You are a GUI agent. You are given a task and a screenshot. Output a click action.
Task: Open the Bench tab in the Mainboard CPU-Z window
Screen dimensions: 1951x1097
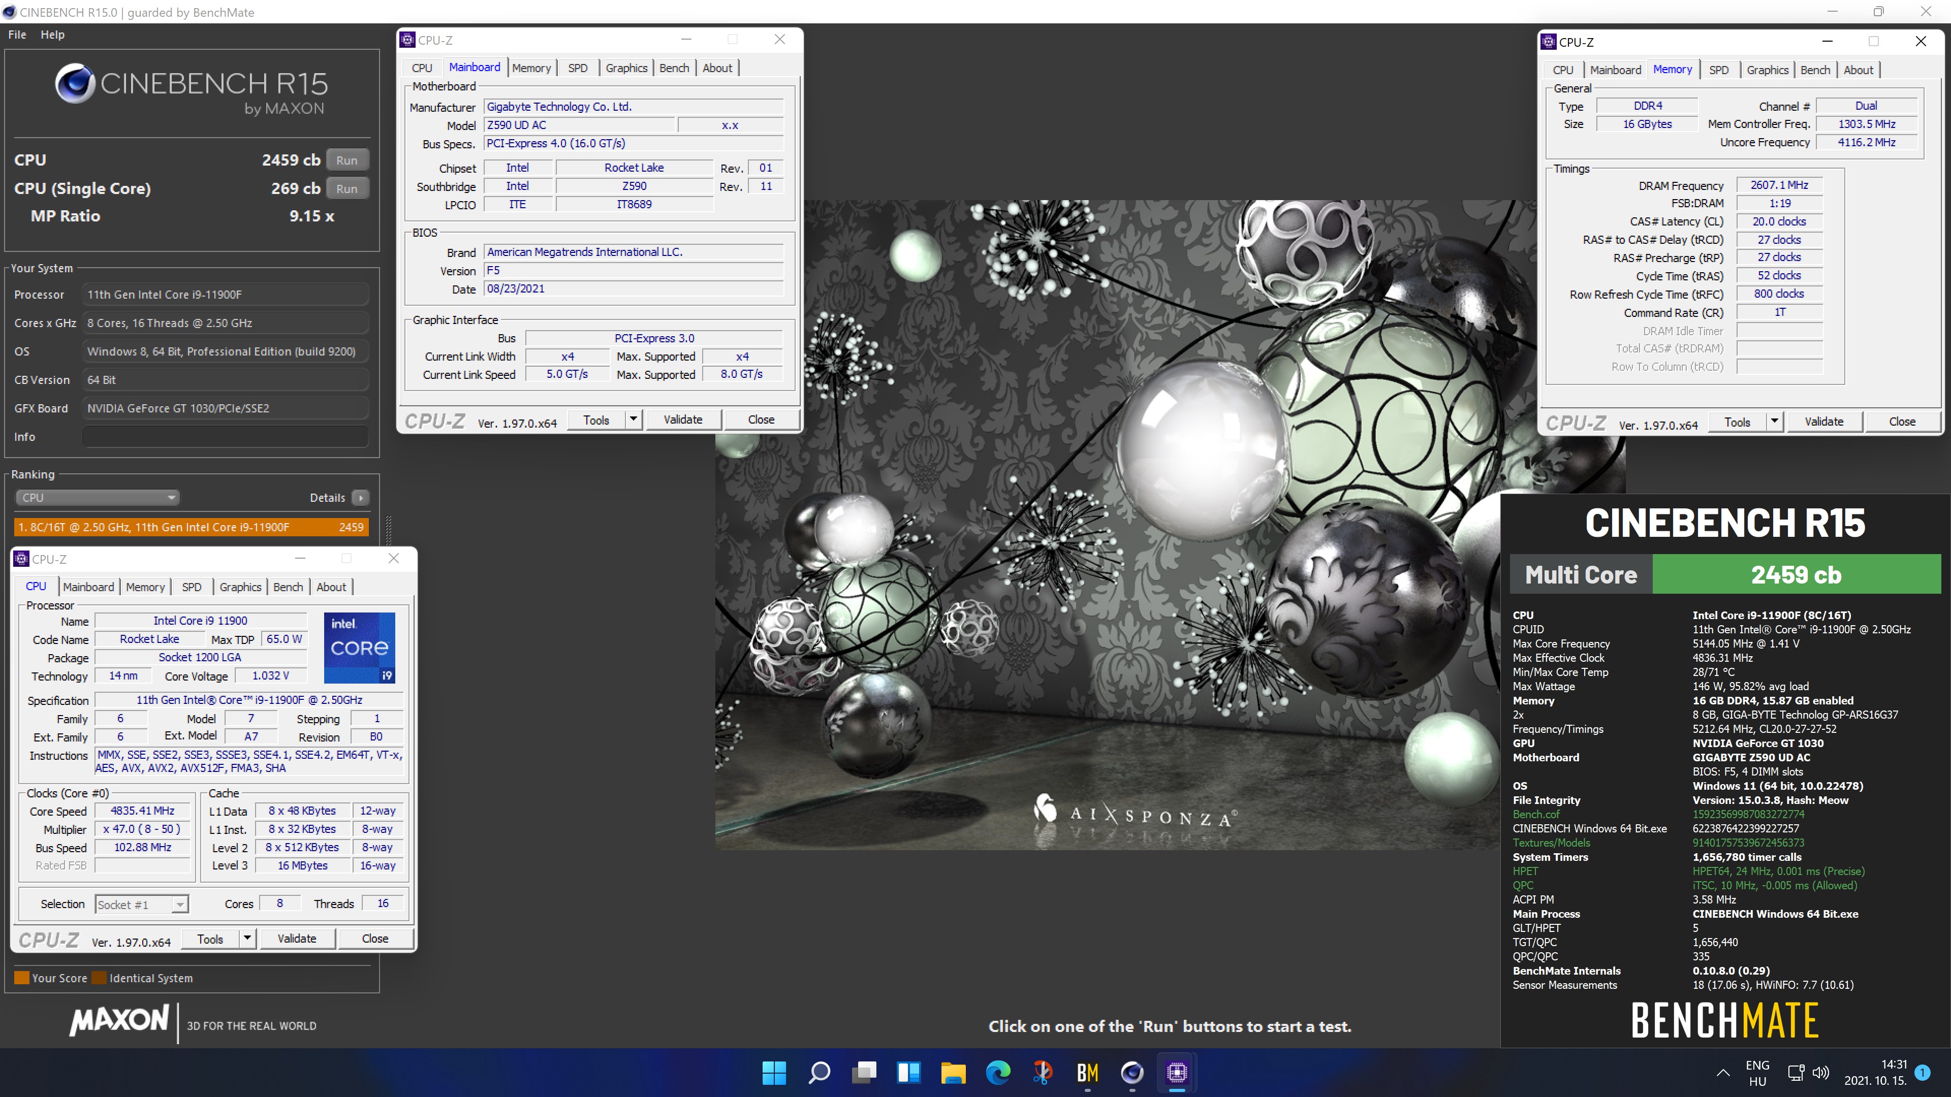(674, 68)
